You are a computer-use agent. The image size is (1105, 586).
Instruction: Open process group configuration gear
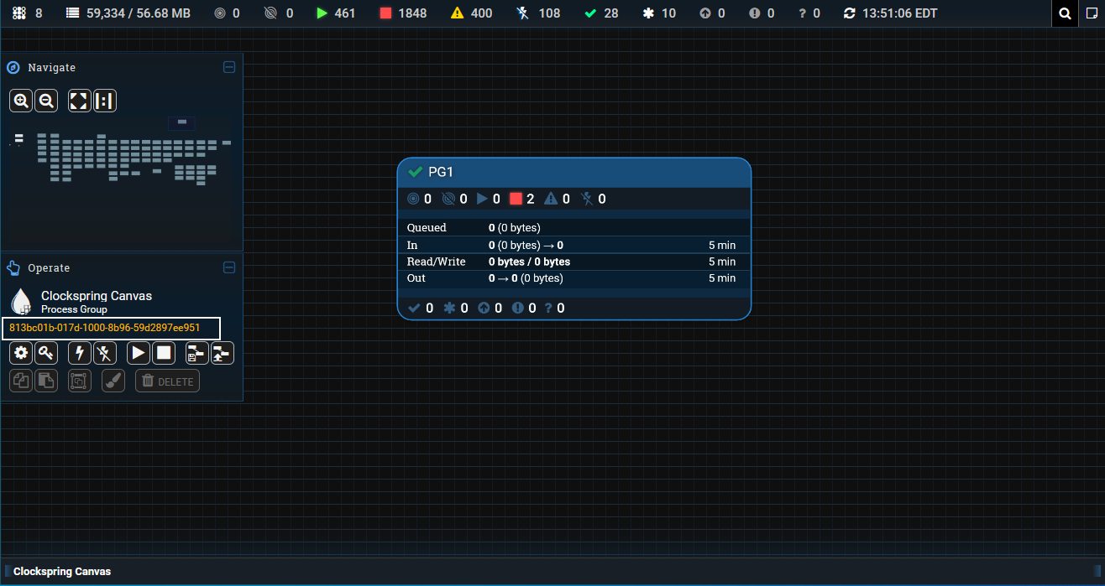coord(21,353)
